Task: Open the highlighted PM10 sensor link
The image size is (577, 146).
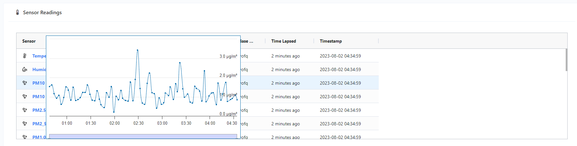Action: pyautogui.click(x=38, y=83)
